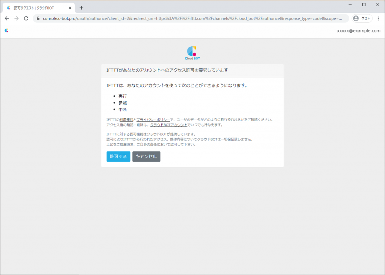Click the small Cloud BOT logo in the header

click(x=6, y=30)
